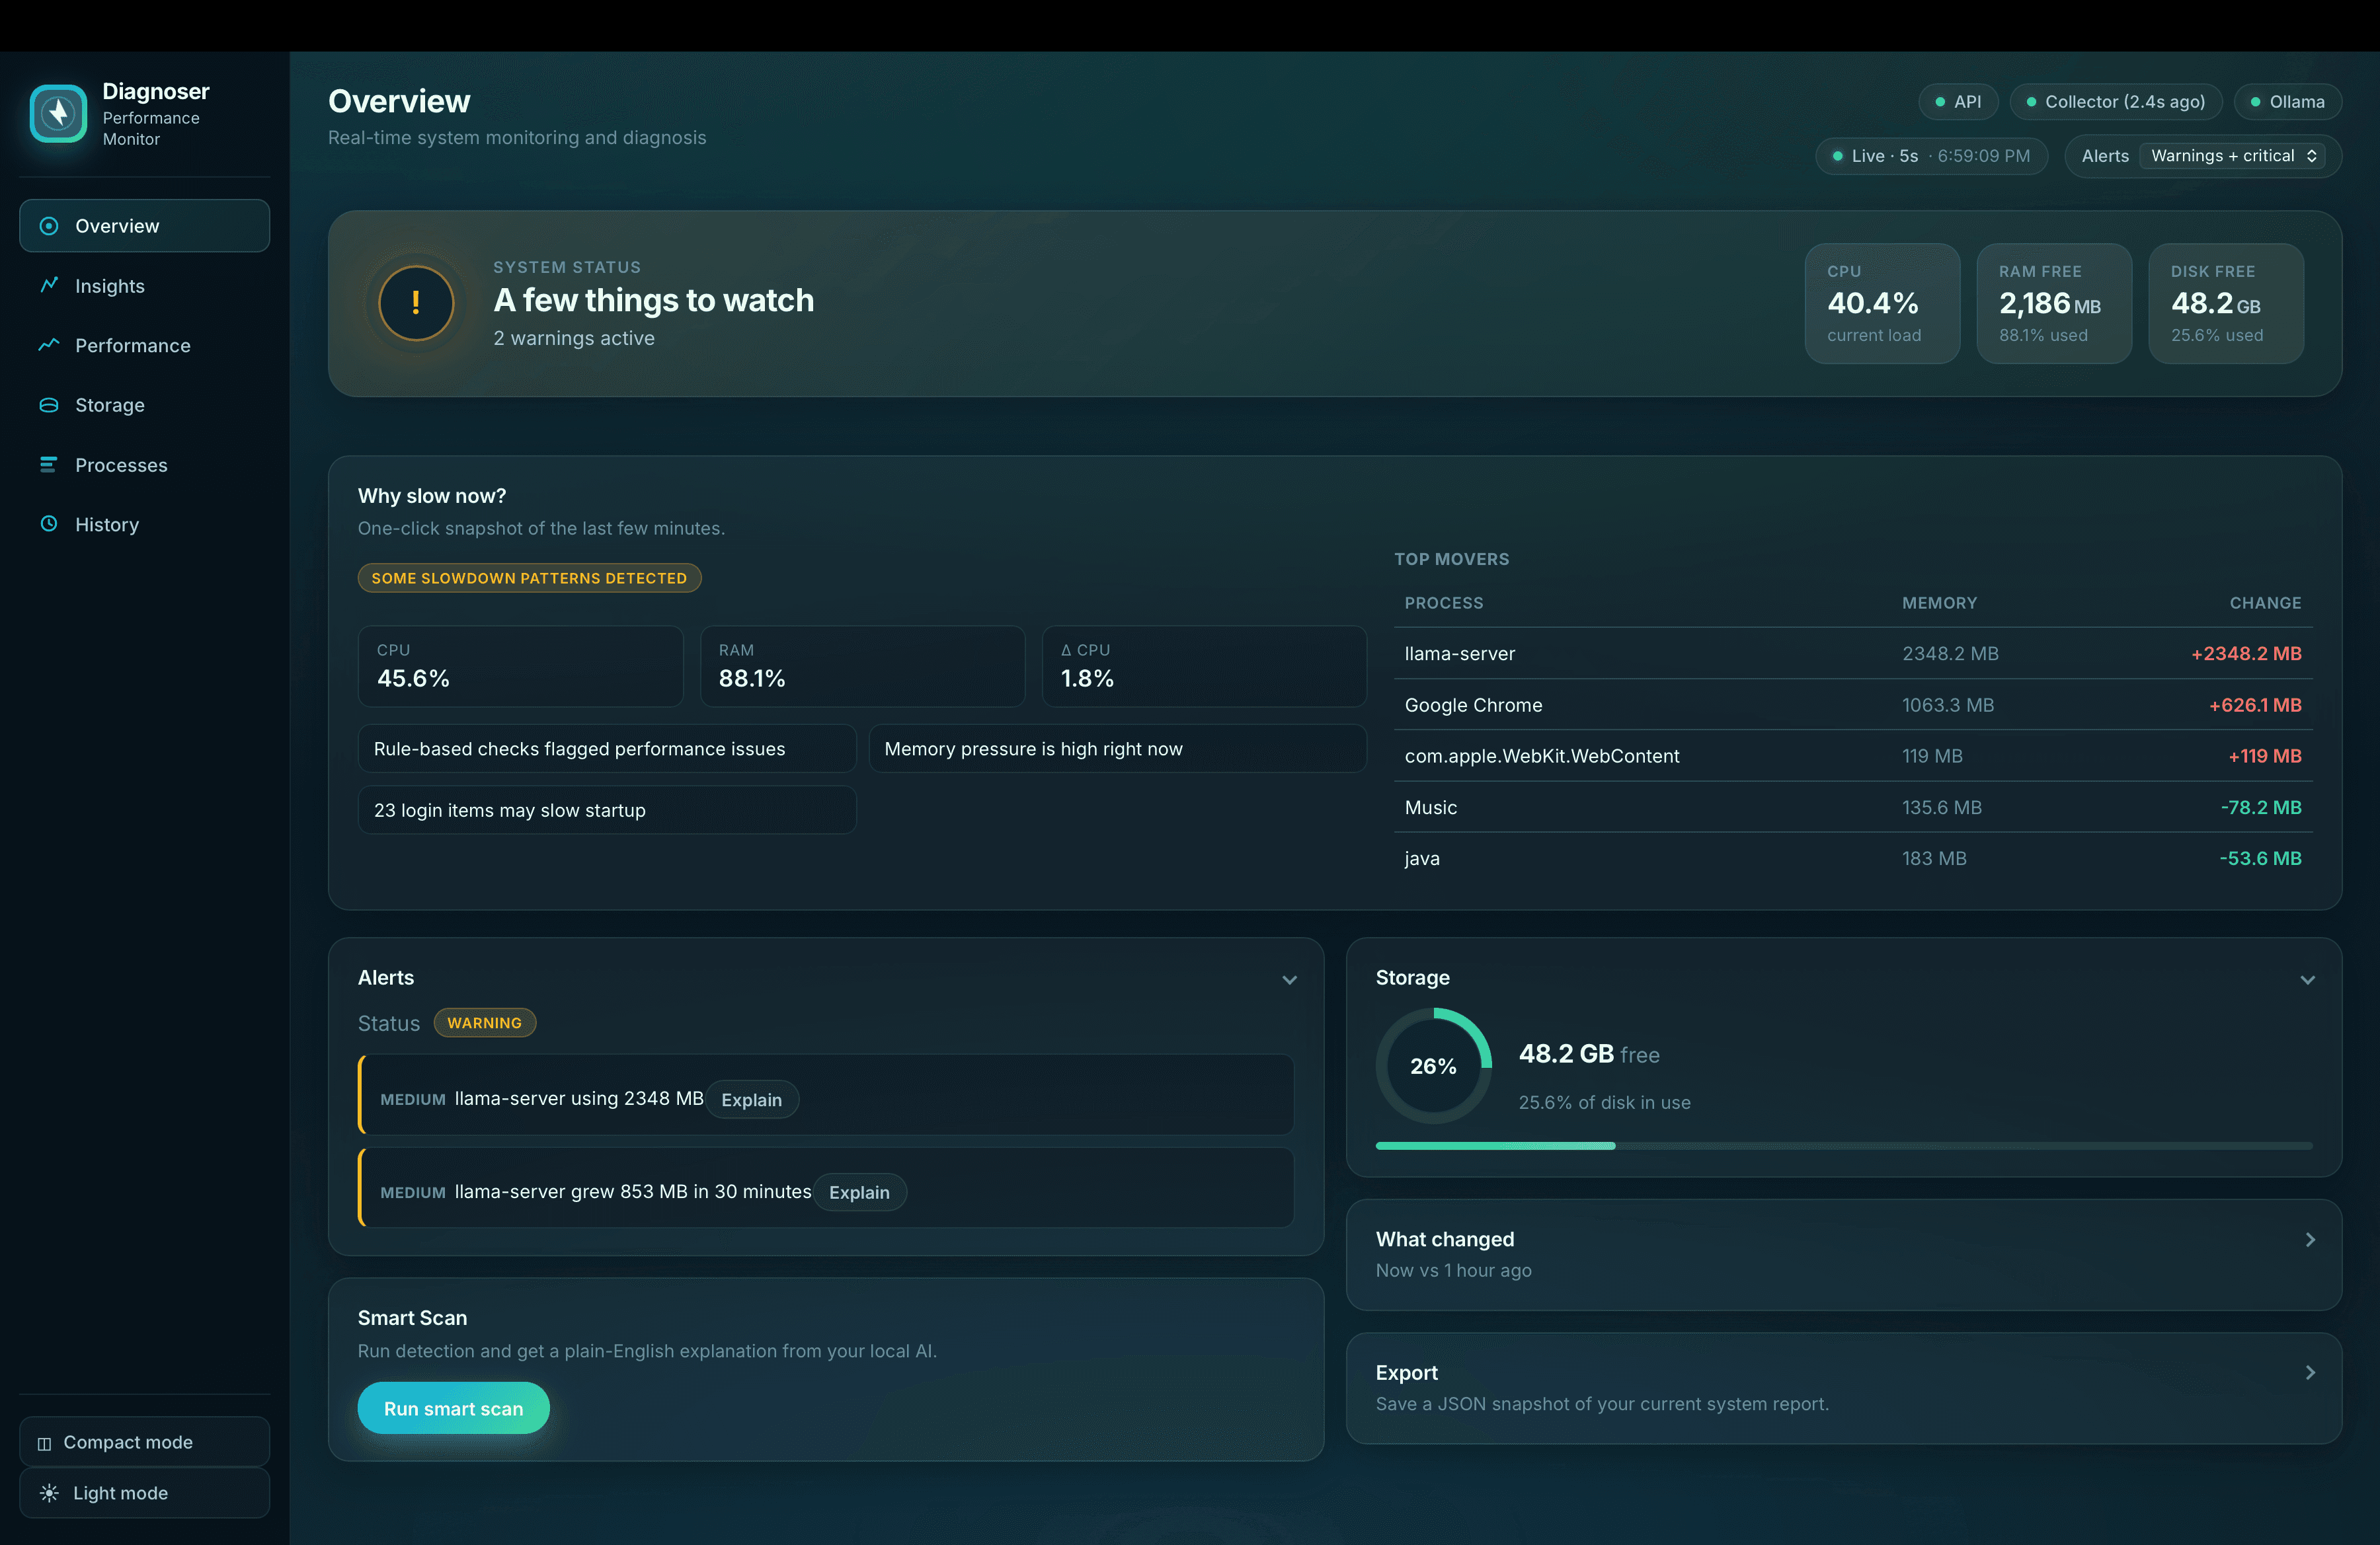Click the Processes list icon
This screenshot has height=1545, width=2380.
[48, 464]
